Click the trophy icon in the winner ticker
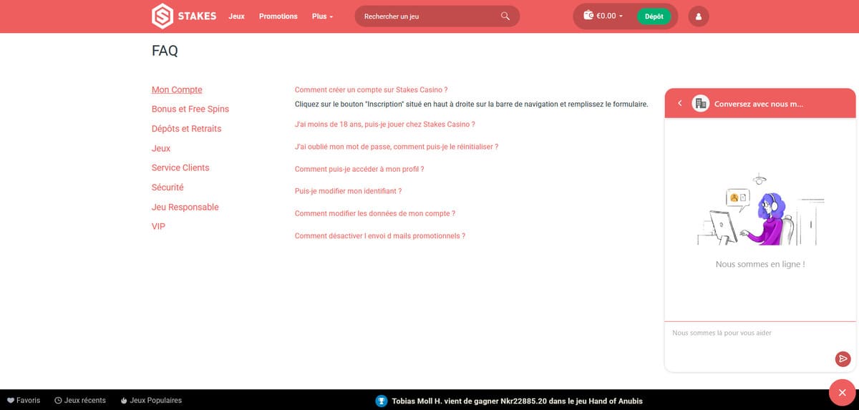 click(x=382, y=401)
